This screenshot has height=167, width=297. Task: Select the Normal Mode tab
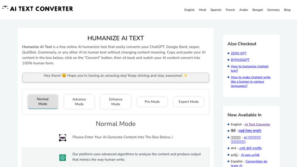[43, 101]
